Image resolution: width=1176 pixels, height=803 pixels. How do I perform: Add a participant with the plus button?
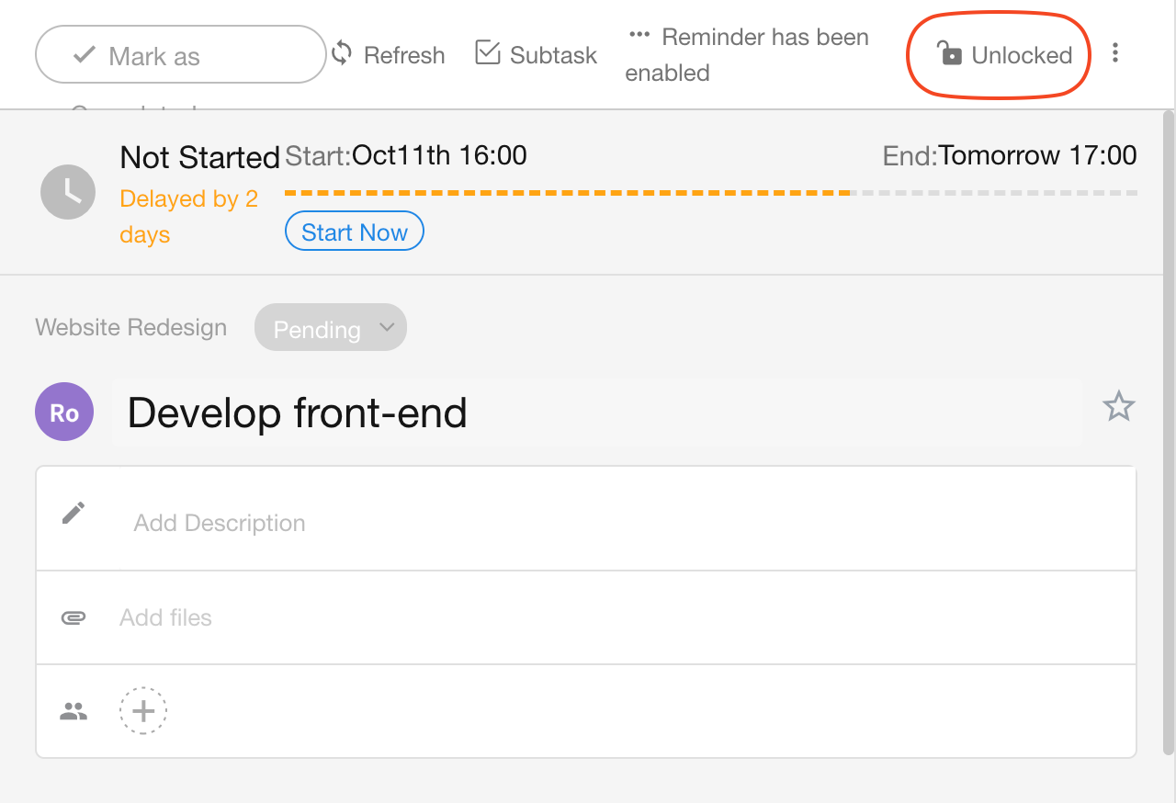click(x=143, y=710)
